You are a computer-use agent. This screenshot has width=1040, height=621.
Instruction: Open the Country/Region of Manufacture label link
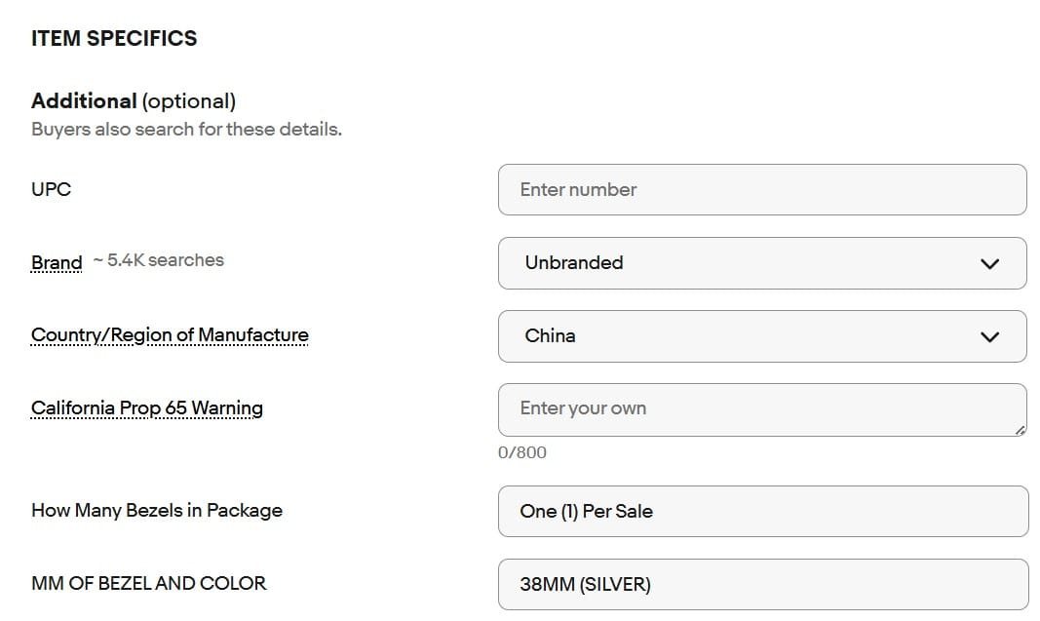click(x=170, y=335)
